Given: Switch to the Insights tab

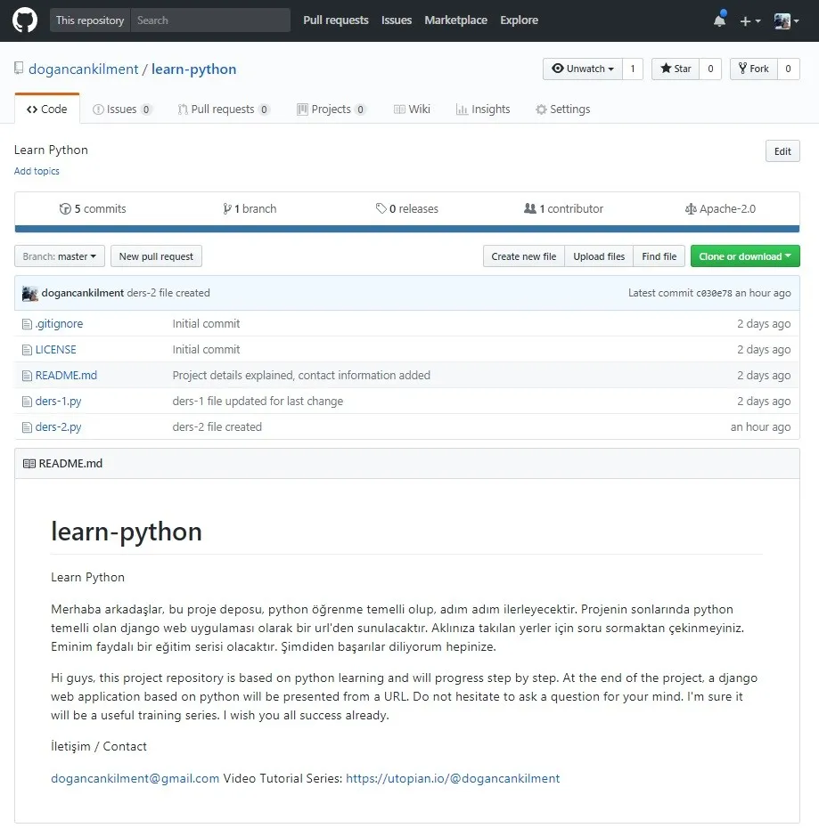Looking at the screenshot, I should [x=483, y=110].
